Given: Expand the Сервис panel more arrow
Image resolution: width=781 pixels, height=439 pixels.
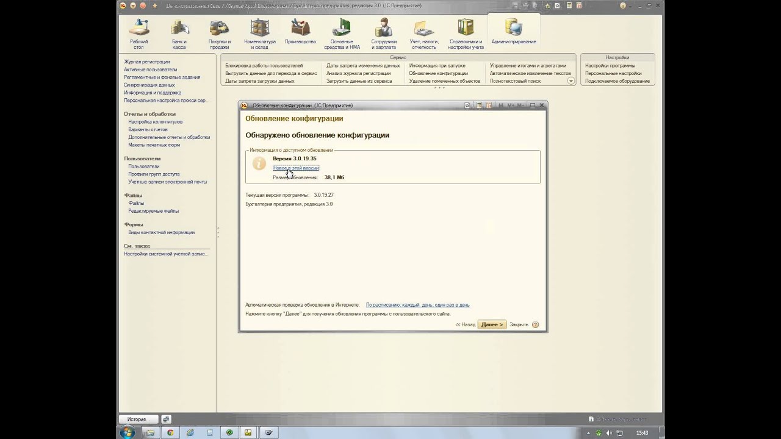Looking at the screenshot, I should point(571,81).
